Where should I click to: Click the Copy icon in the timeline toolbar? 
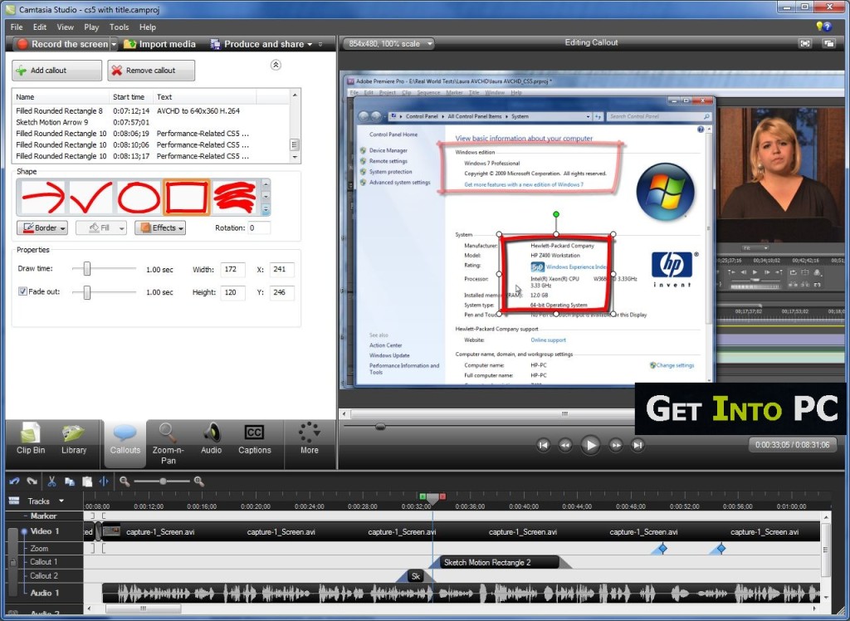point(70,481)
